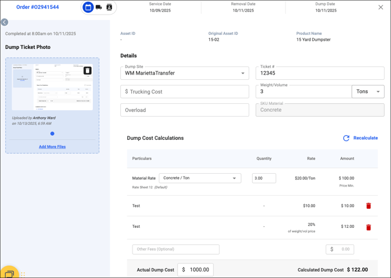
Task: Close the order details panel
Action: click(x=380, y=8)
